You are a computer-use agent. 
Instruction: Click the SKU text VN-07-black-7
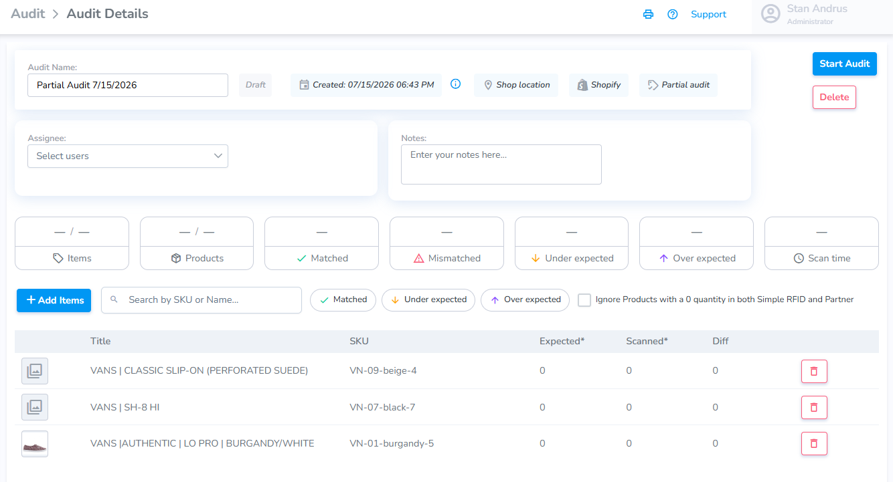coord(382,407)
